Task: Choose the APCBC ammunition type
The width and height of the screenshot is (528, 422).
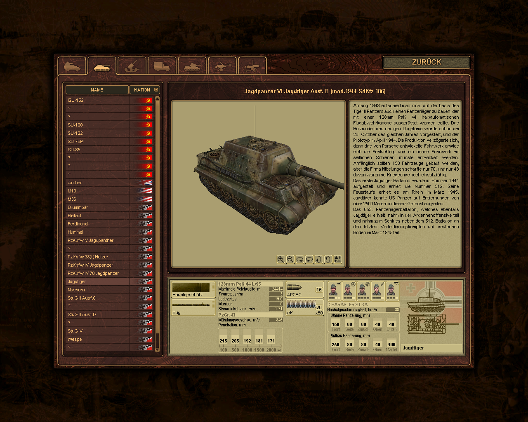Action: click(x=304, y=290)
